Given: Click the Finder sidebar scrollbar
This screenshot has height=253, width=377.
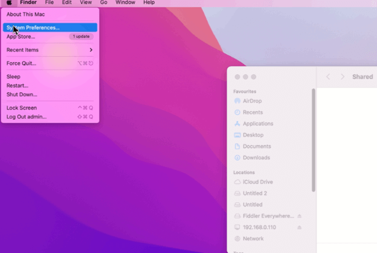Looking at the screenshot, I should [x=314, y=140].
